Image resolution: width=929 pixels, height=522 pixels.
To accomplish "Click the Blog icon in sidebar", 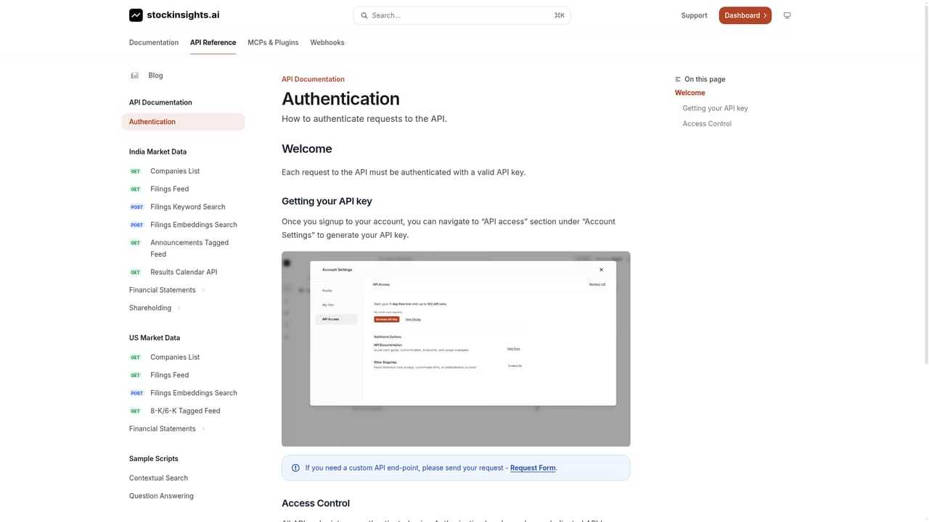I will coord(134,75).
